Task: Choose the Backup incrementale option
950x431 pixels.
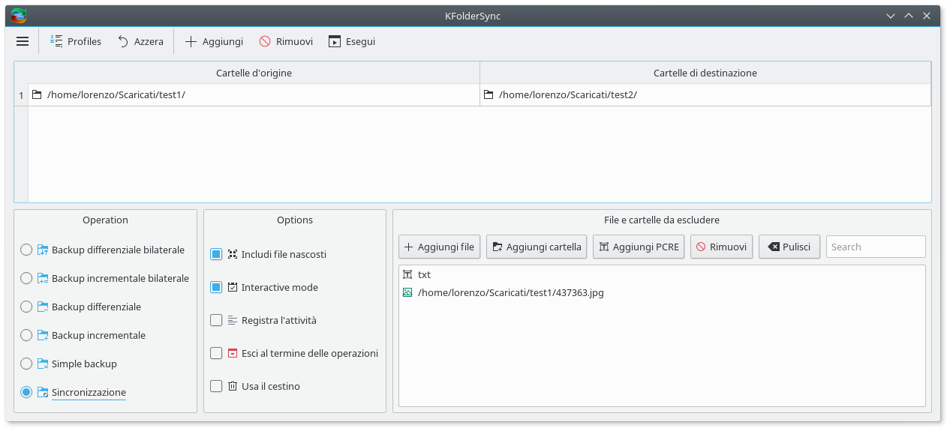Action: [26, 335]
